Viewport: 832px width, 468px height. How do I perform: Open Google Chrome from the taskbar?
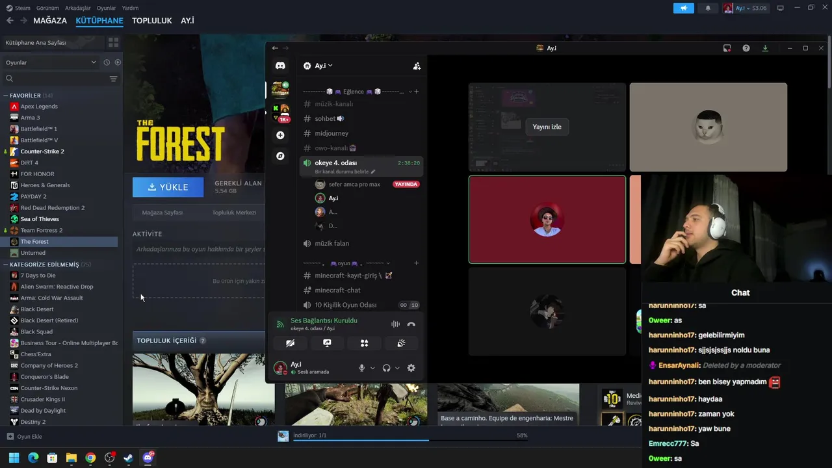pos(90,458)
